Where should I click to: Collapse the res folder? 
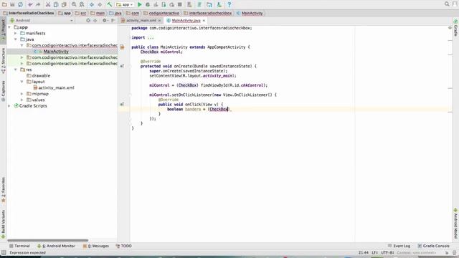point(16,70)
